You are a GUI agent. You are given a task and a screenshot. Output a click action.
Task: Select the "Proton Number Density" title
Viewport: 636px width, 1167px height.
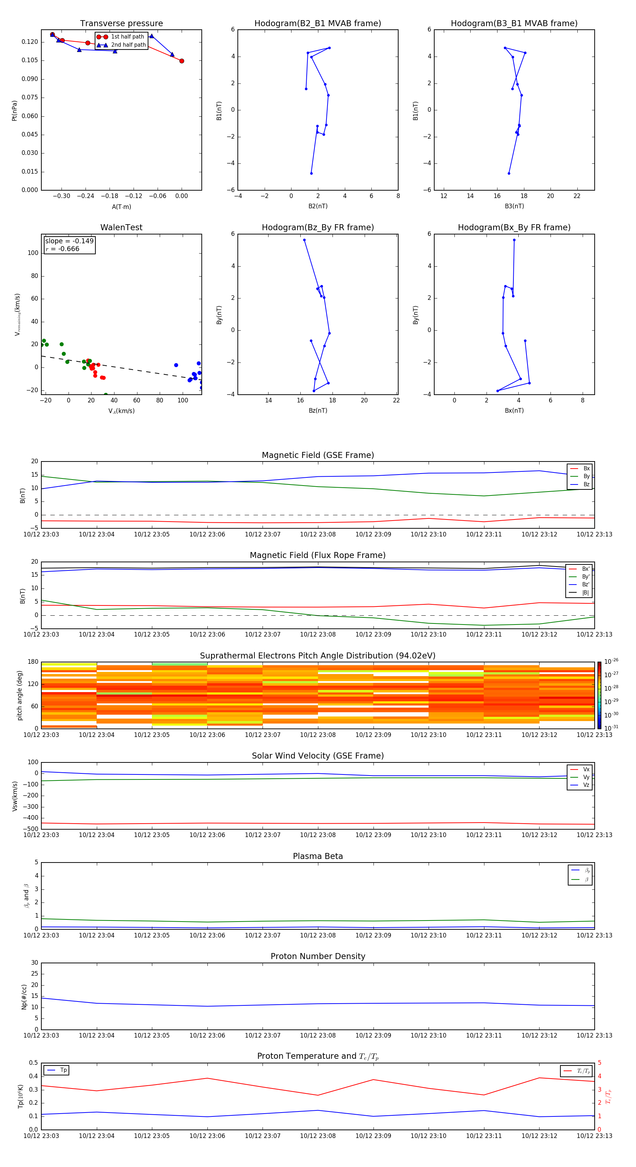(318, 957)
